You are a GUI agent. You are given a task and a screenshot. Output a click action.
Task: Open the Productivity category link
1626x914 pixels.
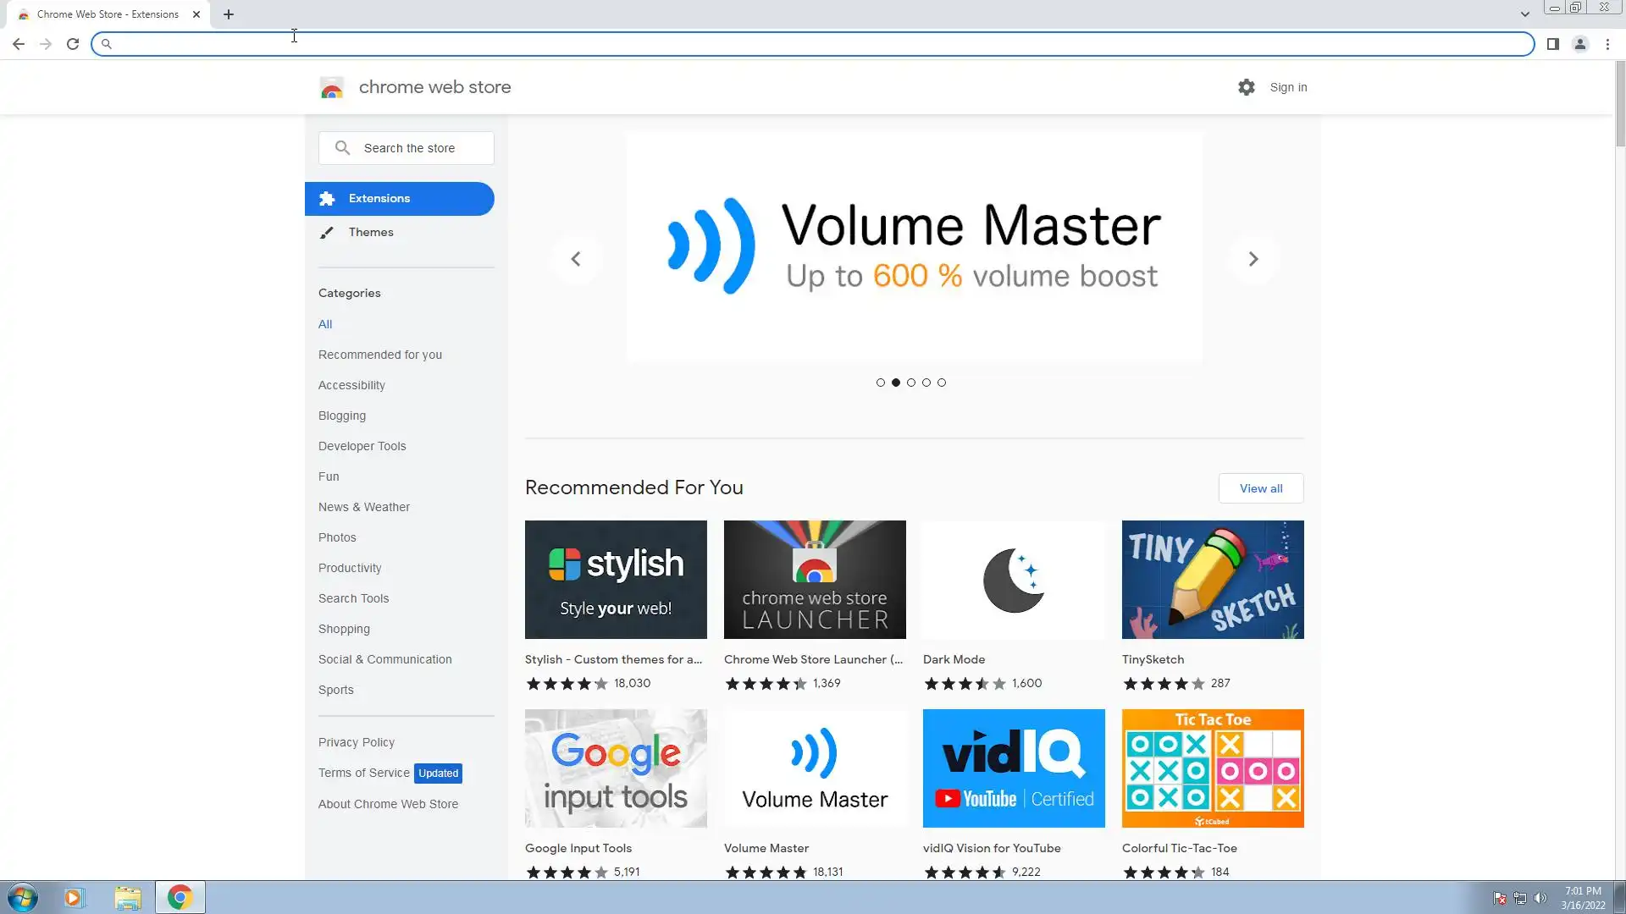coord(350,568)
